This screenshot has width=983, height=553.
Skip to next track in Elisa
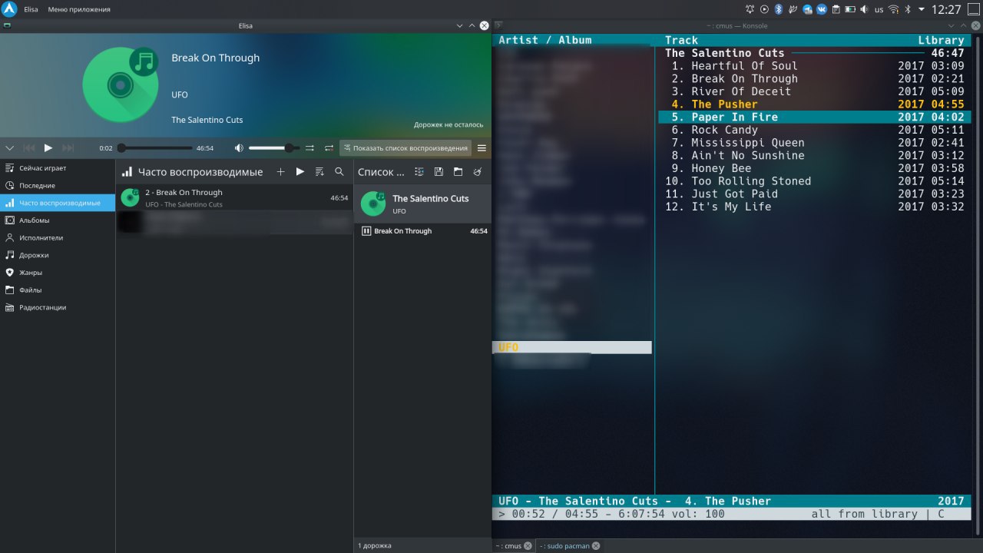(x=68, y=147)
